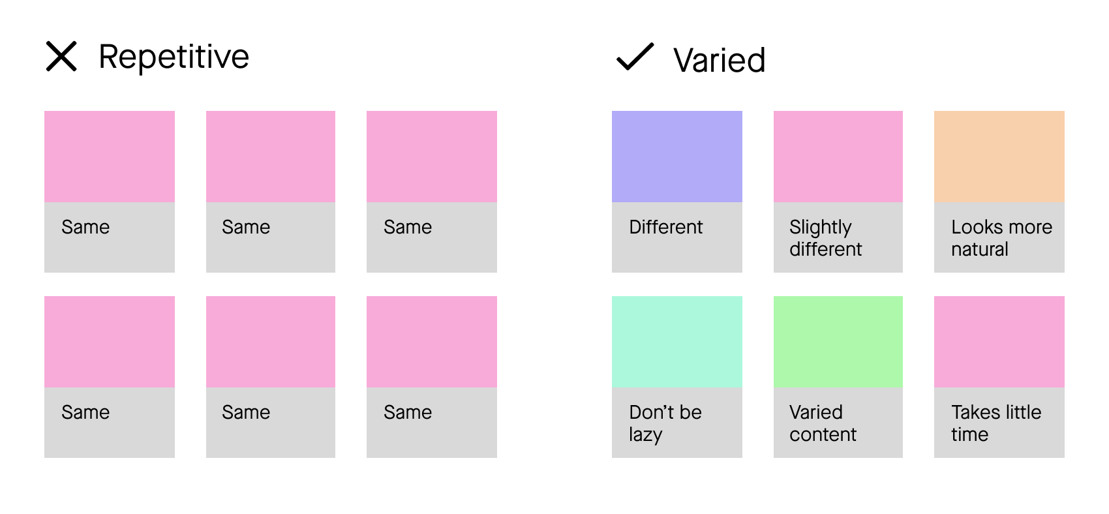Select the middle Same card in top row
1109x514 pixels.
(271, 192)
